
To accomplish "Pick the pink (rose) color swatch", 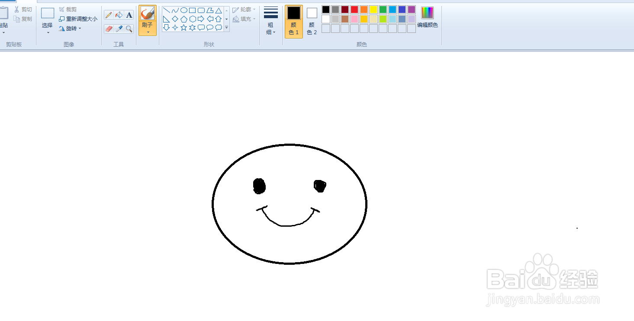I will coord(354,19).
